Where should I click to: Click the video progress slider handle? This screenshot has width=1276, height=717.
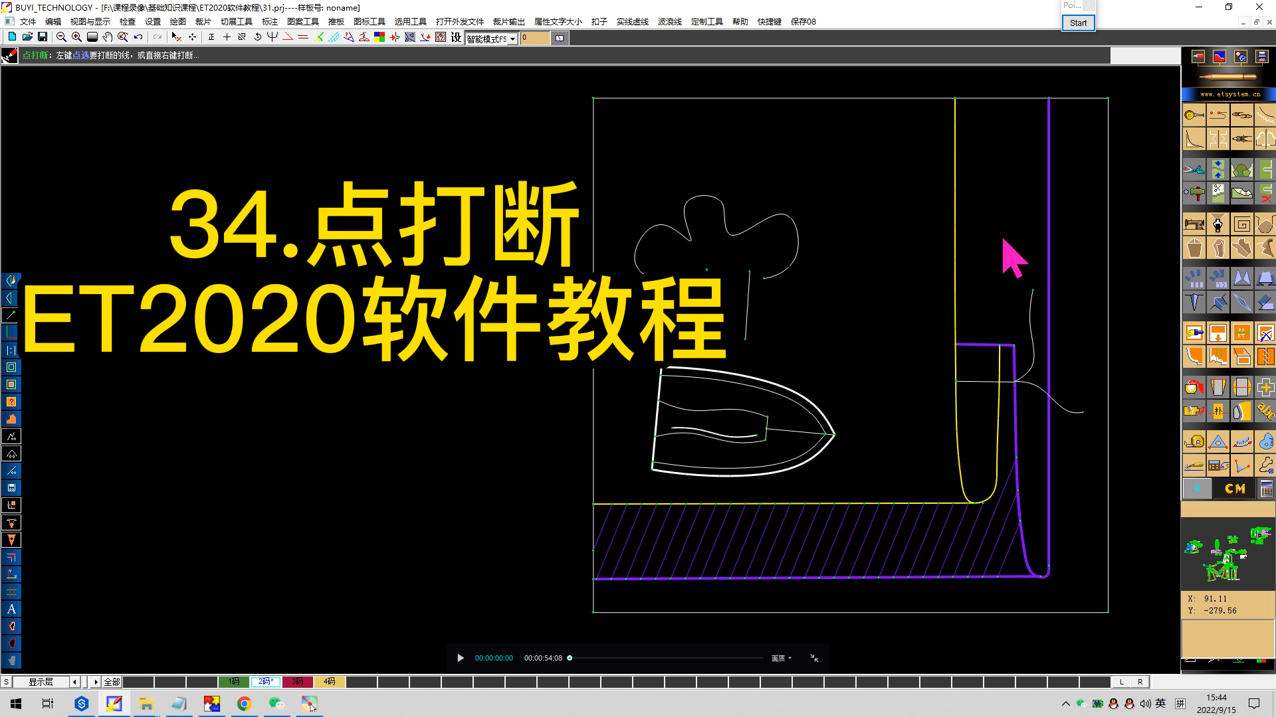tap(570, 658)
